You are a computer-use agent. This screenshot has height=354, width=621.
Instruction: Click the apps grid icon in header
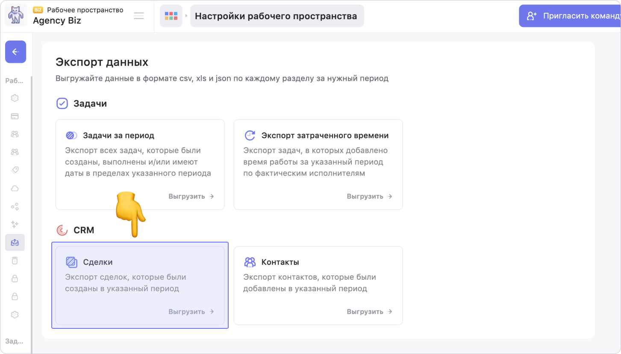point(171,16)
